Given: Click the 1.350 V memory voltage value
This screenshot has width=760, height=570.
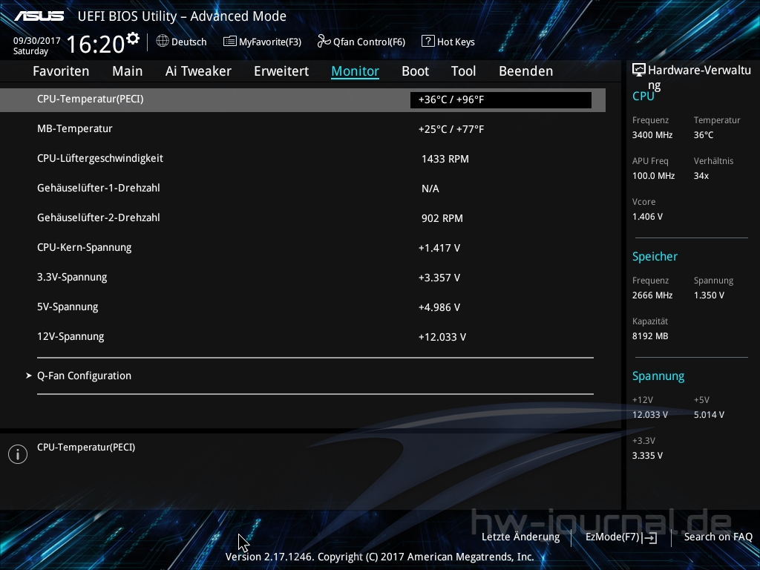Looking at the screenshot, I should click(709, 295).
